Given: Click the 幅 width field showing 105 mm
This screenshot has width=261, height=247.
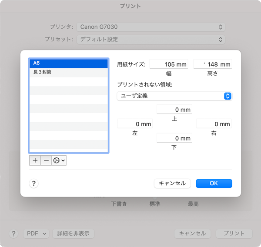Looking at the screenshot, I should click(x=168, y=64).
